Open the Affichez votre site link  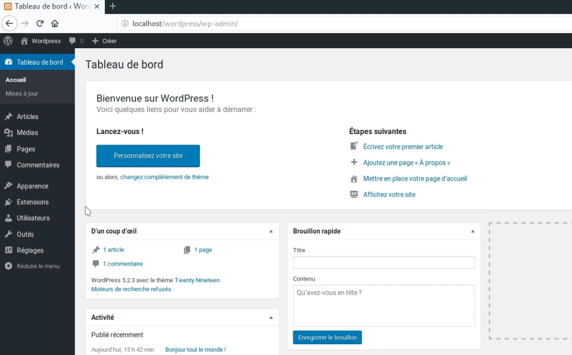(389, 195)
